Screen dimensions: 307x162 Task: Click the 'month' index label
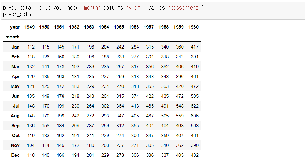pyautogui.click(x=13, y=37)
